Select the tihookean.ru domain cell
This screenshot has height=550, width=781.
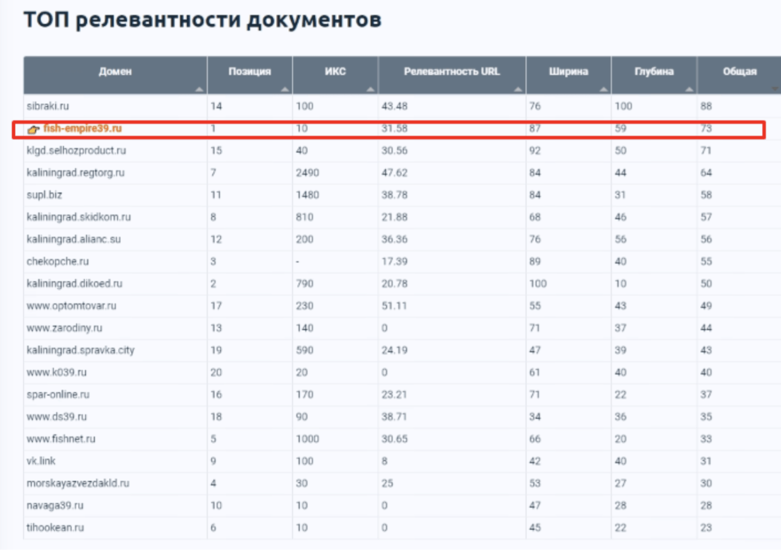[x=115, y=527]
